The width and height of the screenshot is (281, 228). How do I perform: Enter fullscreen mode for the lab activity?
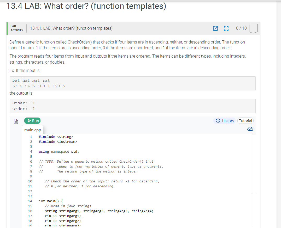pyautogui.click(x=226, y=29)
